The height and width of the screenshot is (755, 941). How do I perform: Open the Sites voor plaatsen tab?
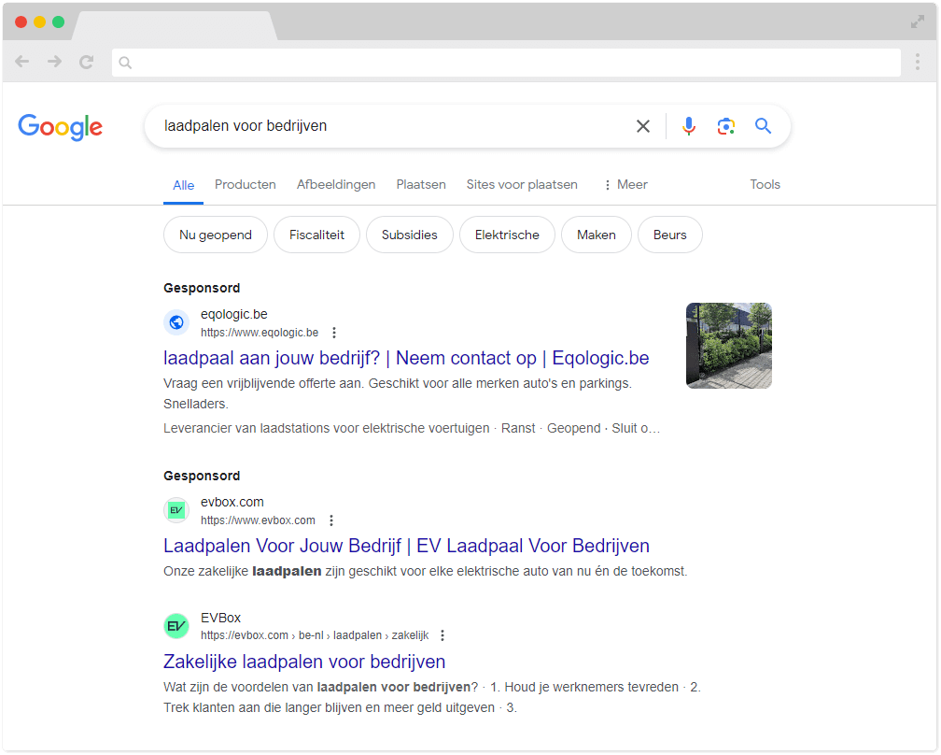(522, 184)
